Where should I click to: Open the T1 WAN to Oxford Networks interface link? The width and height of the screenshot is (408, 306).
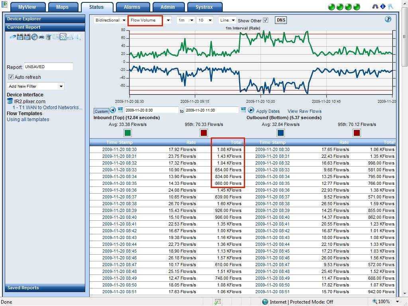point(47,107)
